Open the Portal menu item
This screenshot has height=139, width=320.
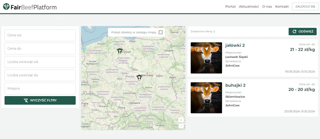click(x=230, y=7)
